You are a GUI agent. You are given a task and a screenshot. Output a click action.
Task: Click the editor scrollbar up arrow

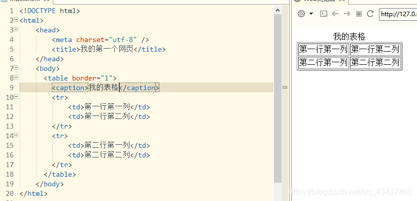278,10
